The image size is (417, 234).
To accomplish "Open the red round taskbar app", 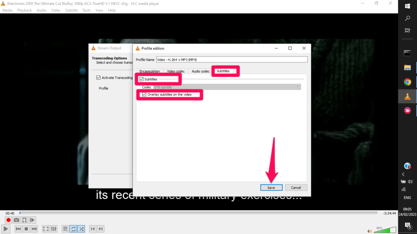I will tap(407, 110).
